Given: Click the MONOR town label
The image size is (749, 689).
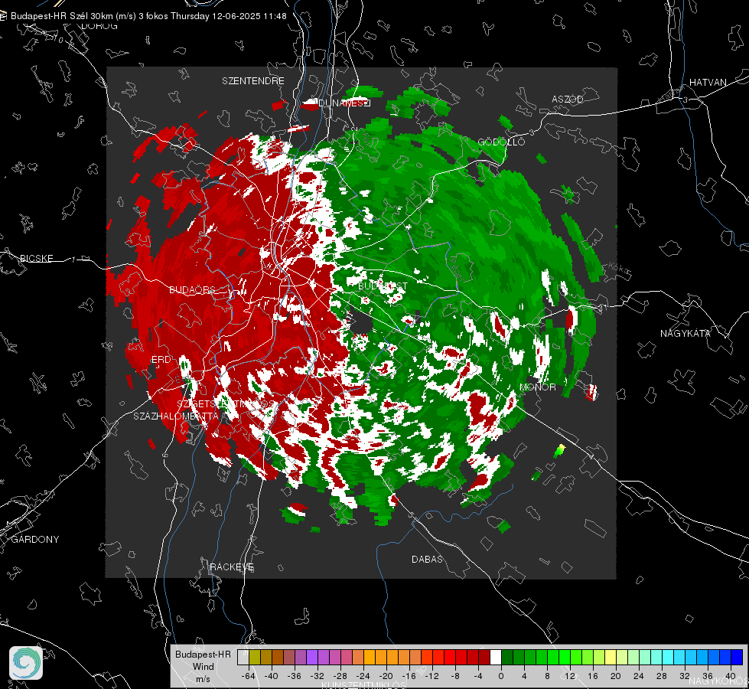Looking at the screenshot, I should click(537, 387).
